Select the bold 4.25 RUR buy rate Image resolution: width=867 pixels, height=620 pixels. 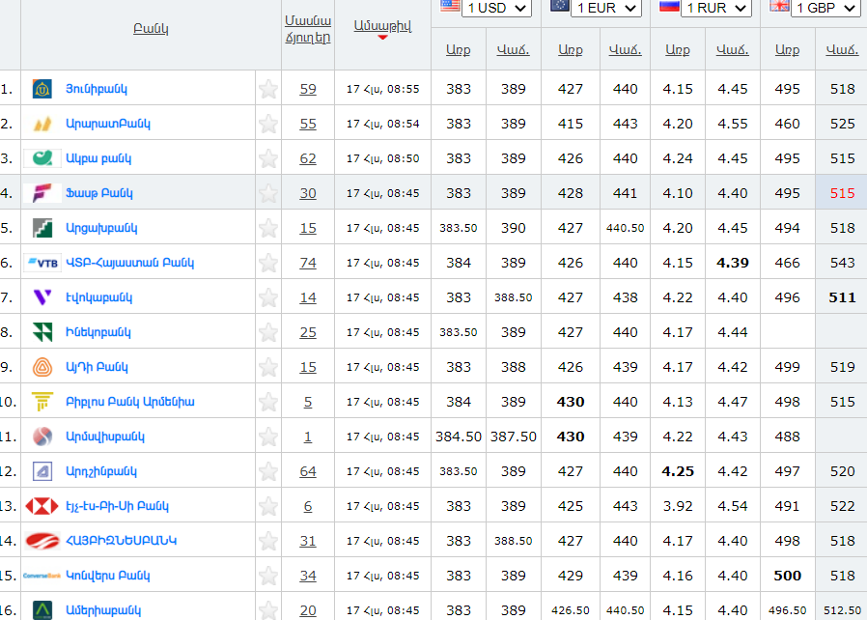point(678,471)
